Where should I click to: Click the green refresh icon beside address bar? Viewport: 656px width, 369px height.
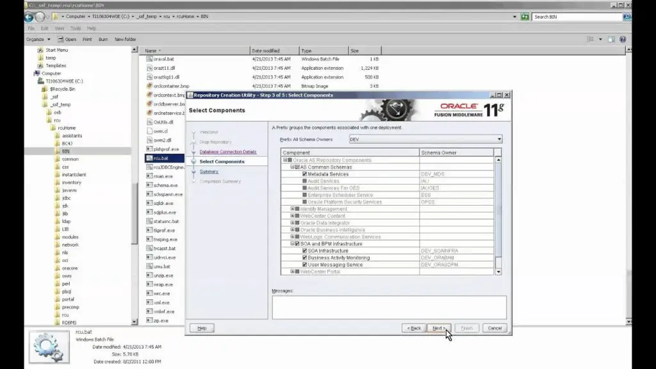point(525,17)
